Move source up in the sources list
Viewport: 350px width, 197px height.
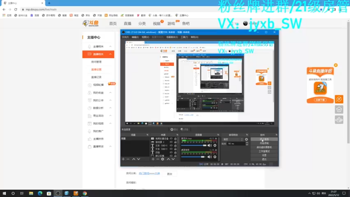[168, 159]
